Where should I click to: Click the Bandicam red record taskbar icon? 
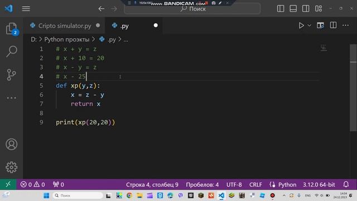tap(273, 195)
